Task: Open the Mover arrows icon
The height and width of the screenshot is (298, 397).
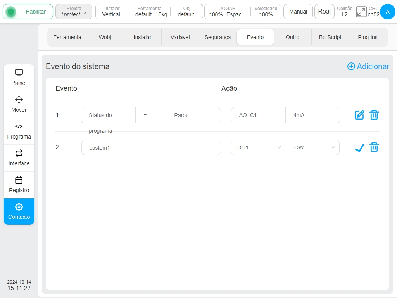Action: point(19,100)
